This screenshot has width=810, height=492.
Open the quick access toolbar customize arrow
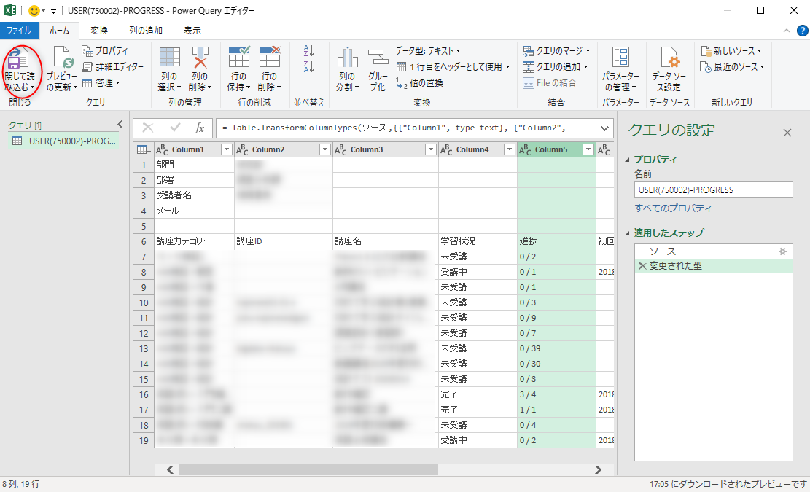pos(53,11)
